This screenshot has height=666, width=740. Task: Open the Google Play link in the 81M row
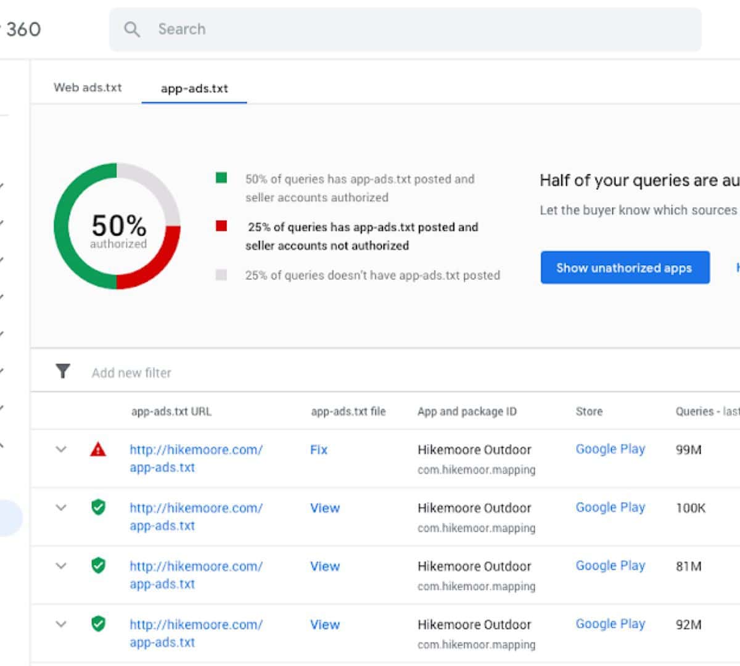pos(610,565)
